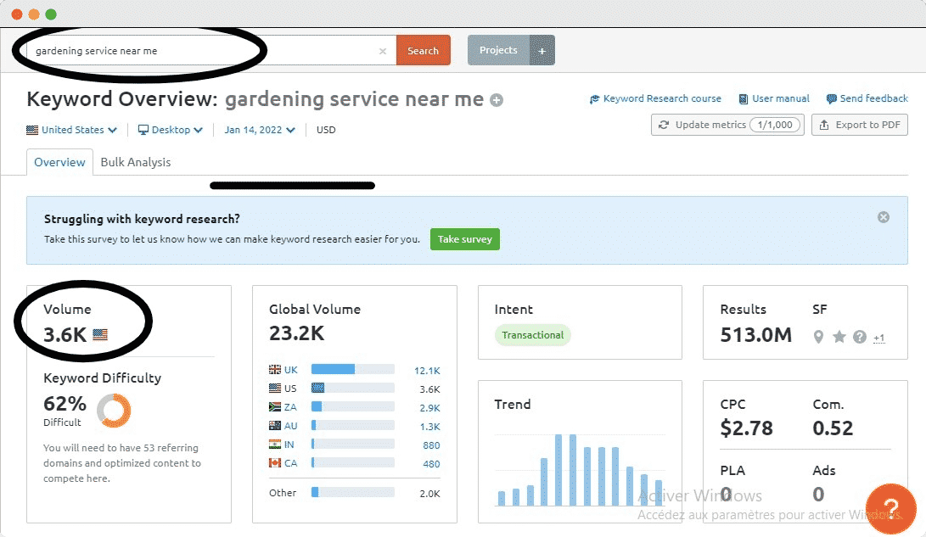The image size is (926, 537).
Task: Click the 1/1,000 update metrics counter
Action: pyautogui.click(x=775, y=125)
